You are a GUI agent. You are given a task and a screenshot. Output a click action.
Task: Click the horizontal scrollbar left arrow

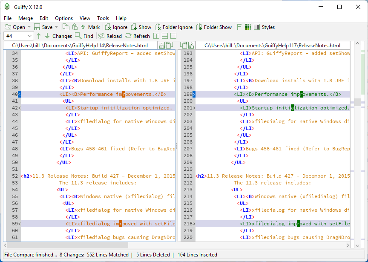click(x=5, y=245)
